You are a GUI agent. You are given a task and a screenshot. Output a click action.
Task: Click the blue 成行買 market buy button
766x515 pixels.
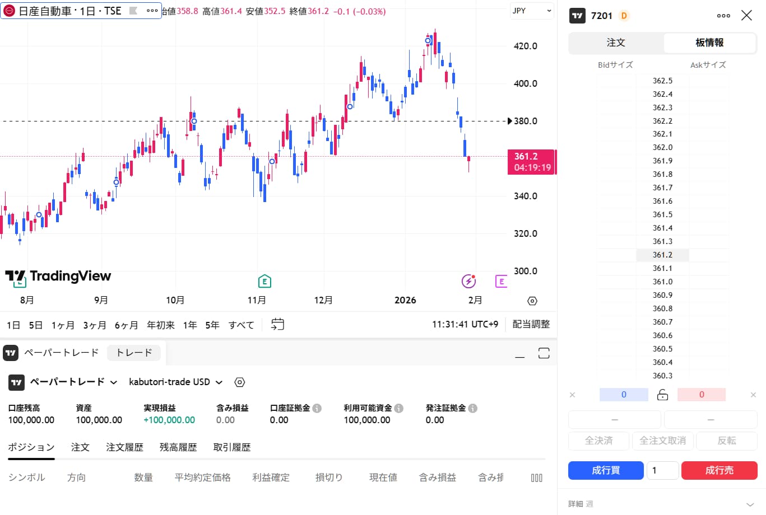(606, 470)
